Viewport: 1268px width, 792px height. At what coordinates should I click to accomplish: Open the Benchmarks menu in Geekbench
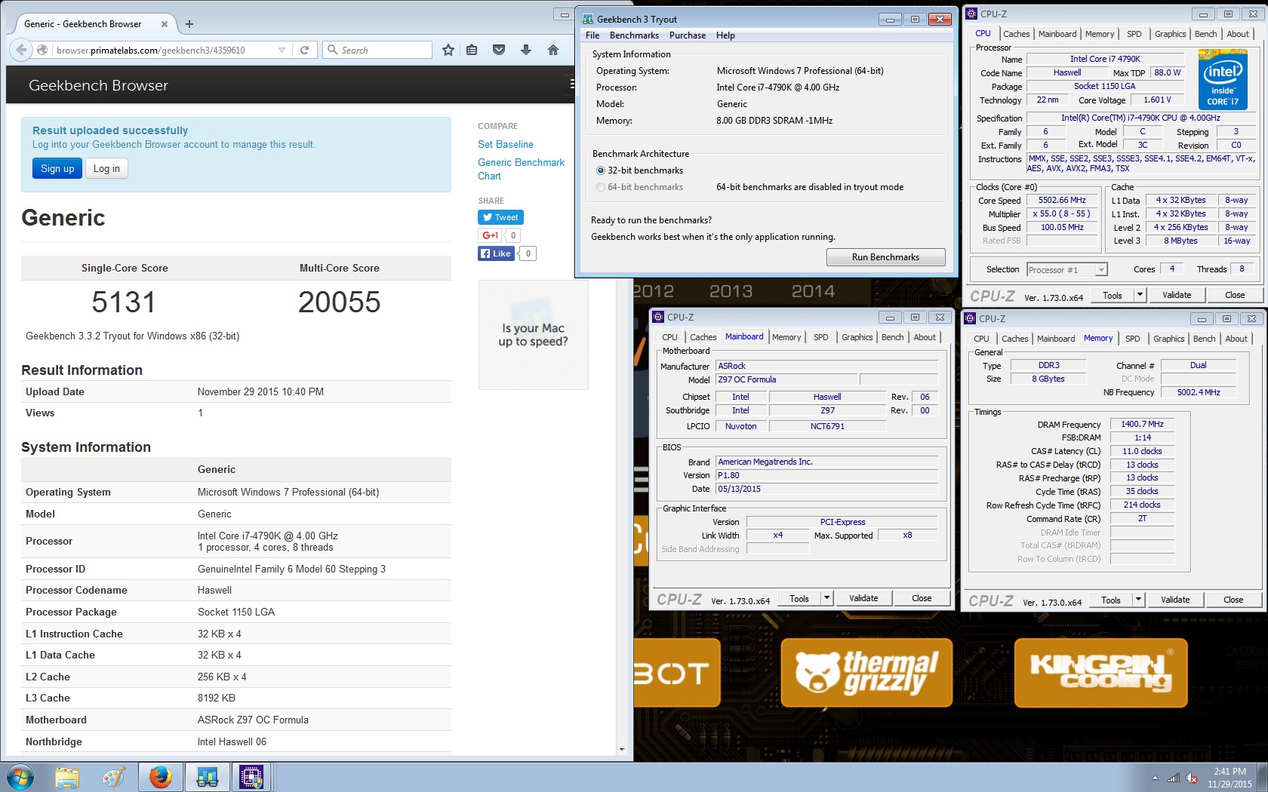pyautogui.click(x=634, y=35)
